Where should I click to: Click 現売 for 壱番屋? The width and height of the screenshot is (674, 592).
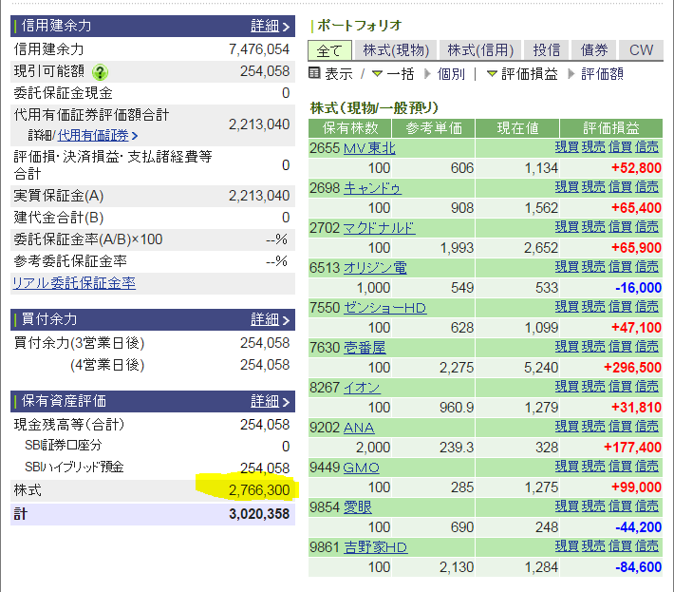(593, 346)
